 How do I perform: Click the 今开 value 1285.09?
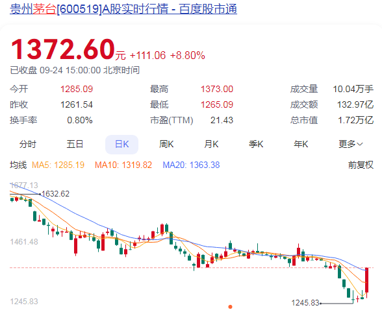tap(77, 89)
